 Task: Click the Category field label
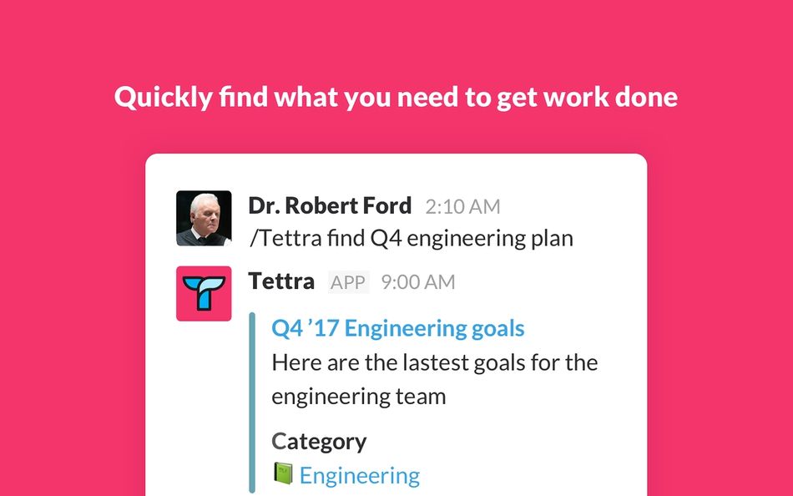point(319,441)
